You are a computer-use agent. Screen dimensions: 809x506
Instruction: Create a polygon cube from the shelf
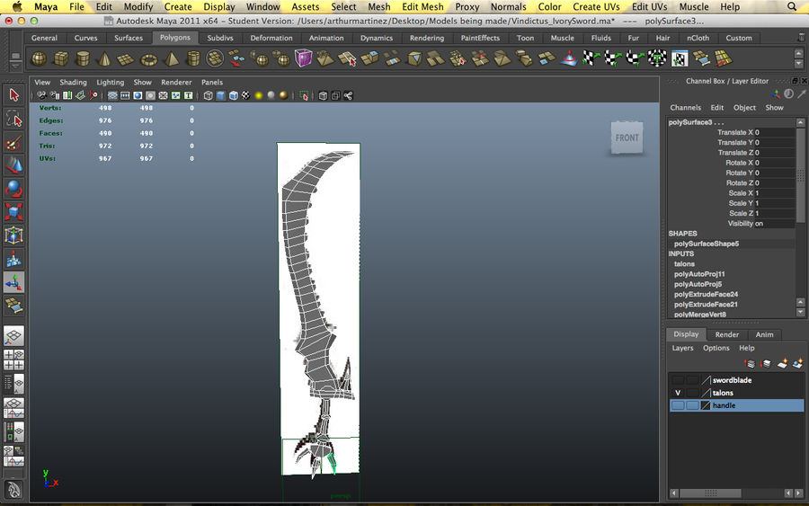(x=61, y=58)
